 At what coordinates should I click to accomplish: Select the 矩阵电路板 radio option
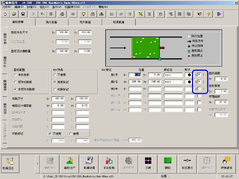pos(16,82)
